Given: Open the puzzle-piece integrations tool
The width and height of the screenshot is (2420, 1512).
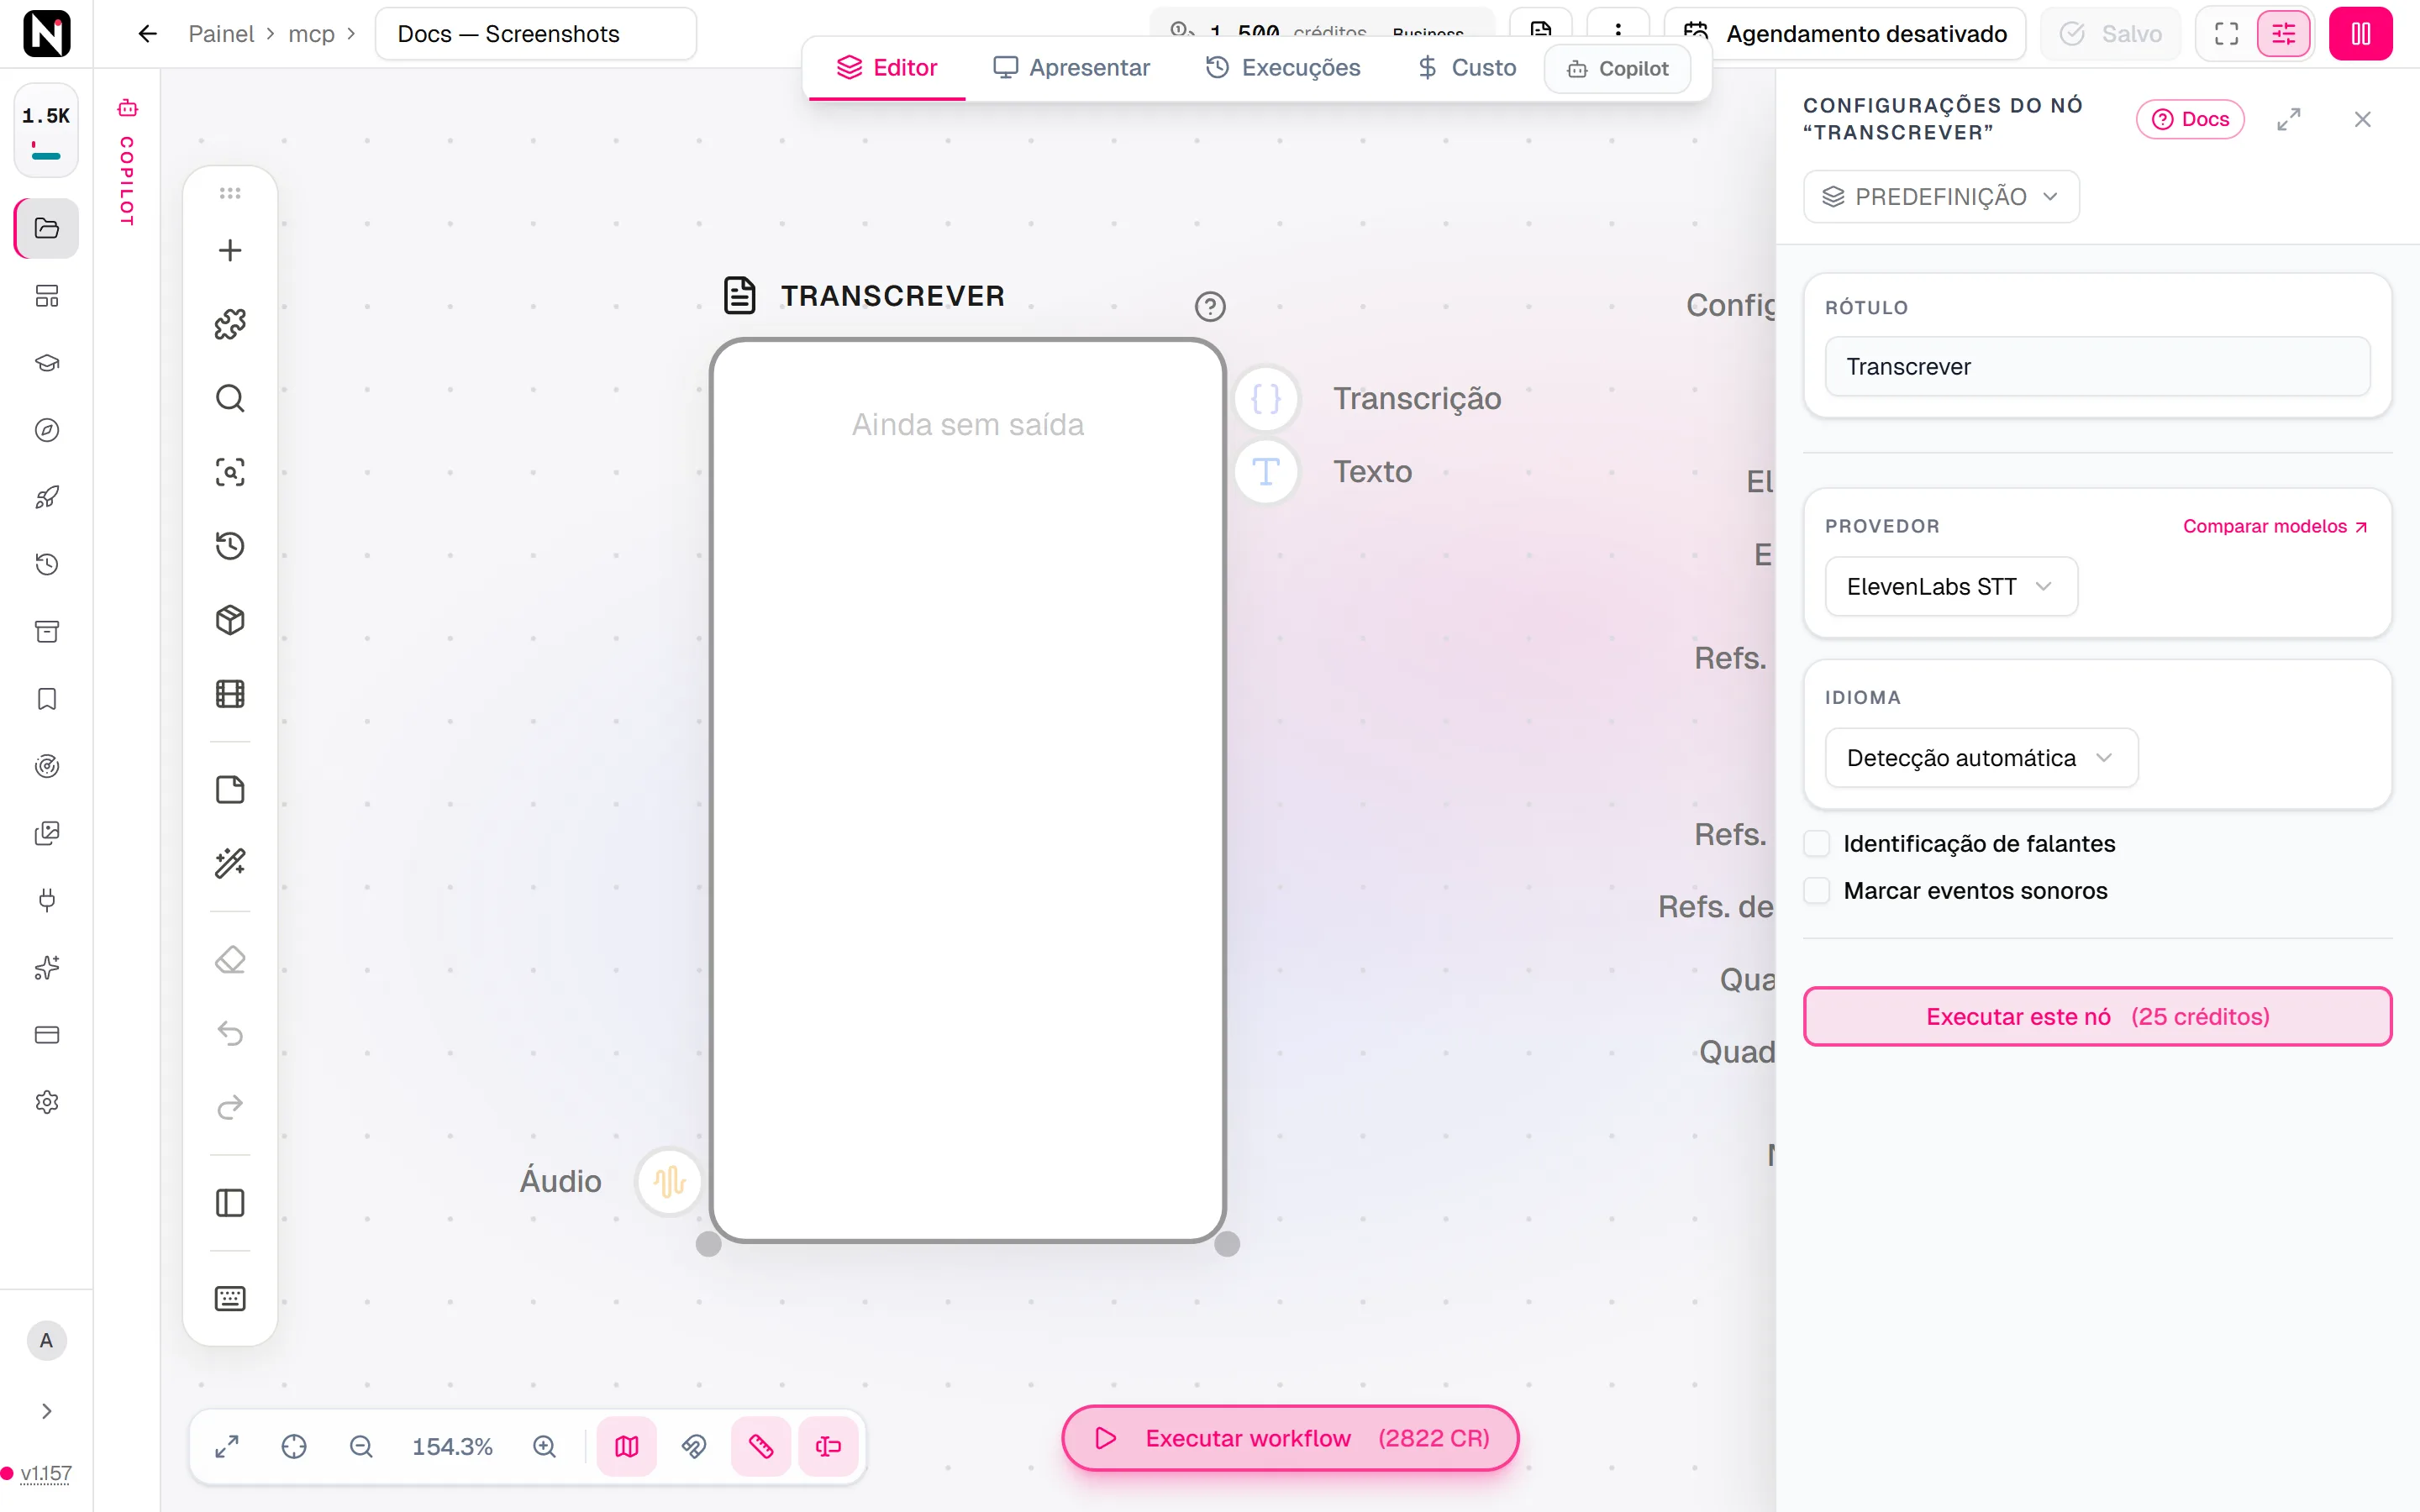Looking at the screenshot, I should click(x=230, y=324).
